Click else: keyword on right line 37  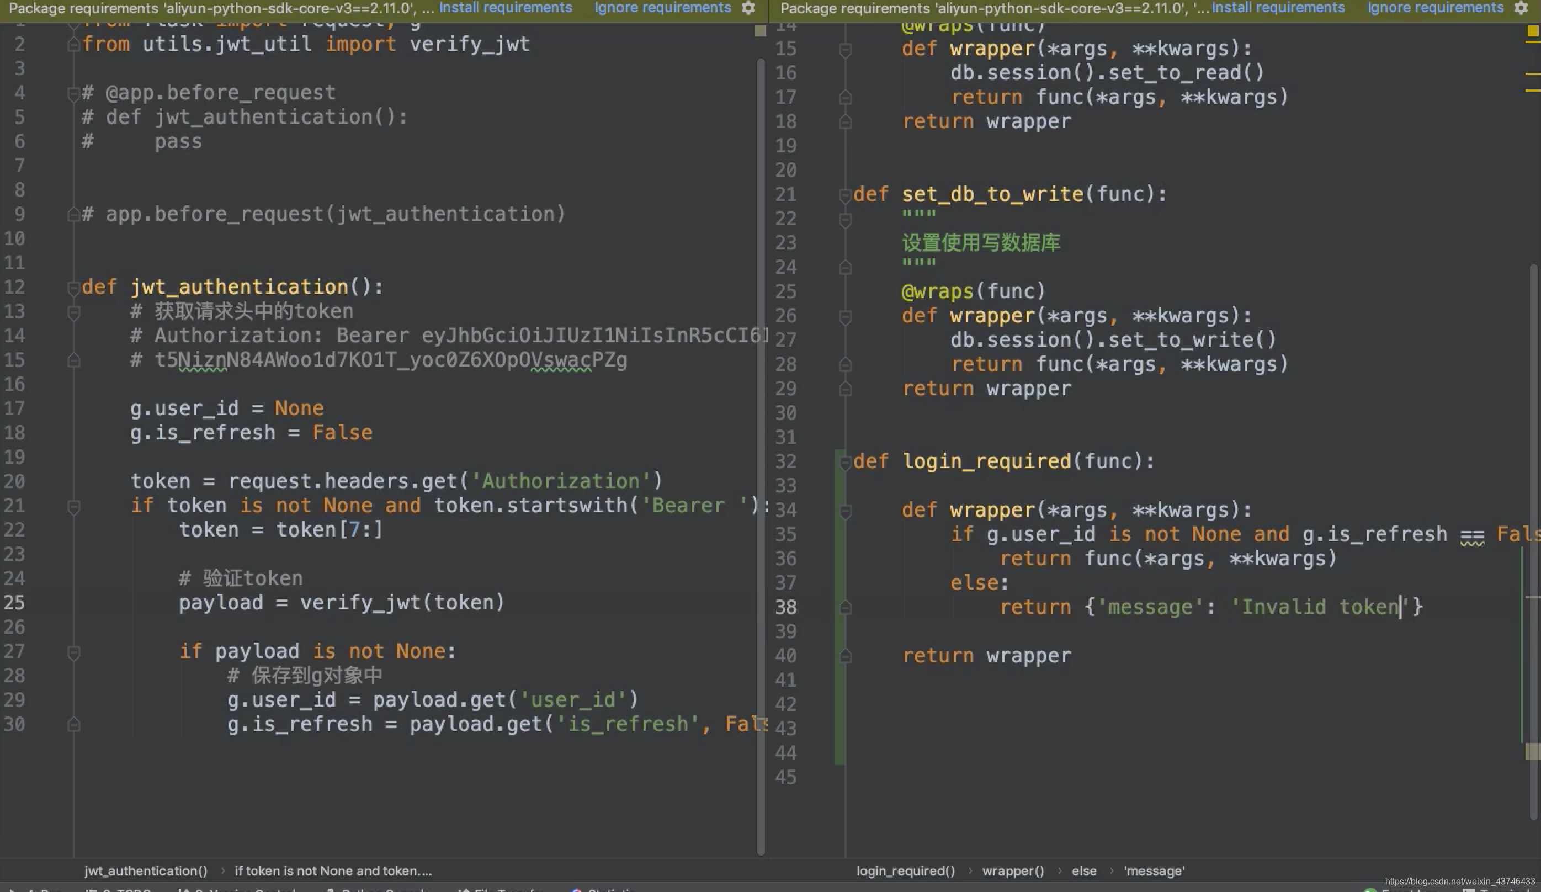(x=979, y=583)
